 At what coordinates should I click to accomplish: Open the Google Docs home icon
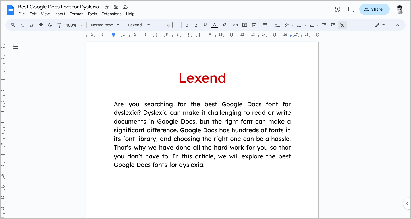[11, 10]
